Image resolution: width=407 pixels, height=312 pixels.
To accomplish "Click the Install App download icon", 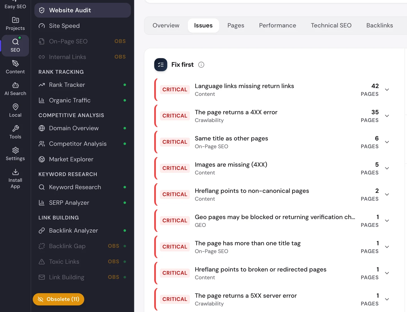I will [x=16, y=172].
